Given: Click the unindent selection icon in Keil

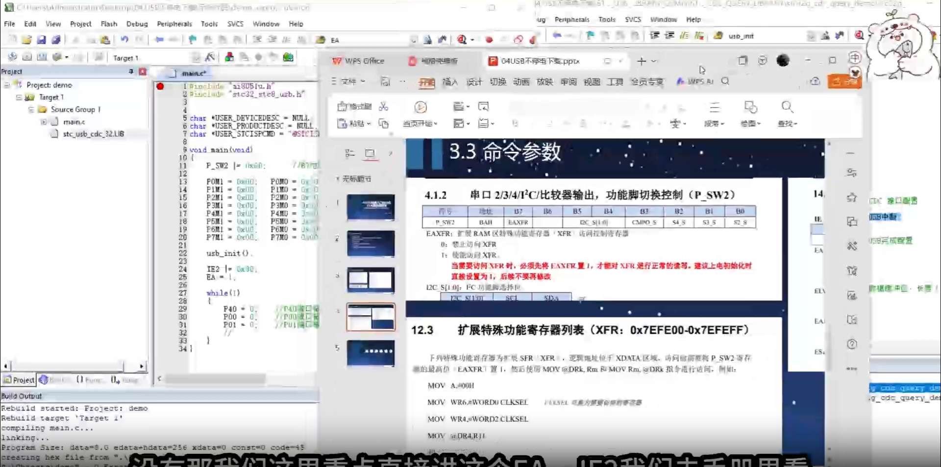Looking at the screenshot, I should pyautogui.click(x=272, y=40).
